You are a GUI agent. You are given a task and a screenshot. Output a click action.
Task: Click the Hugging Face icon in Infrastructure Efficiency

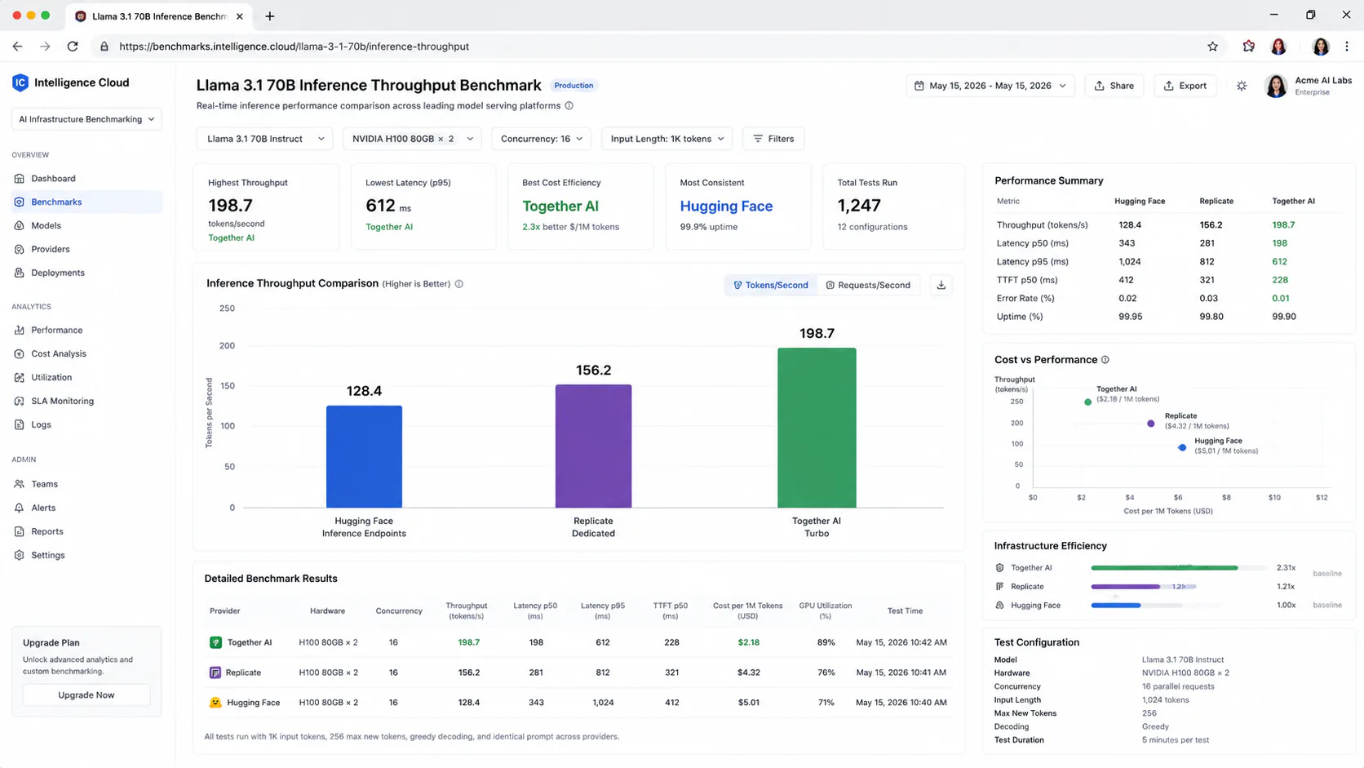point(1000,606)
